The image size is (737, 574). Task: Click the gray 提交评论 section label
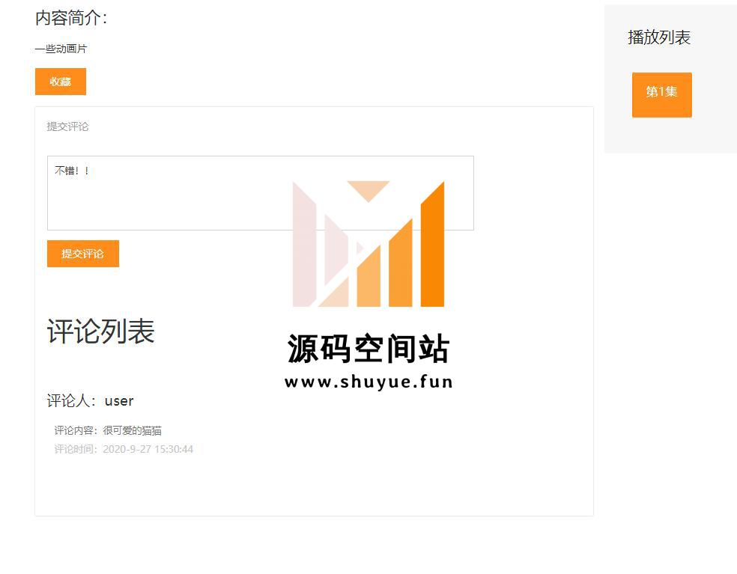tap(67, 126)
